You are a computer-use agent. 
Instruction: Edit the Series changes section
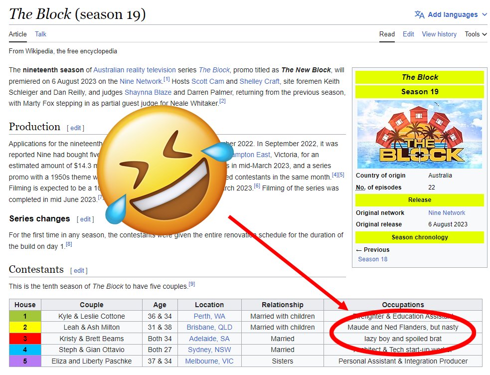pyautogui.click(x=85, y=219)
